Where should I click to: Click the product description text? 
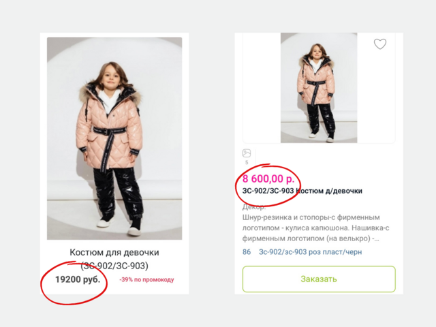[x=317, y=228]
